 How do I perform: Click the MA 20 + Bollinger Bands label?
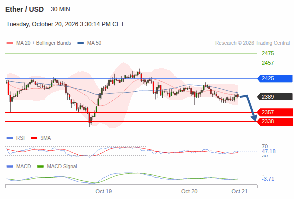coord(44,43)
